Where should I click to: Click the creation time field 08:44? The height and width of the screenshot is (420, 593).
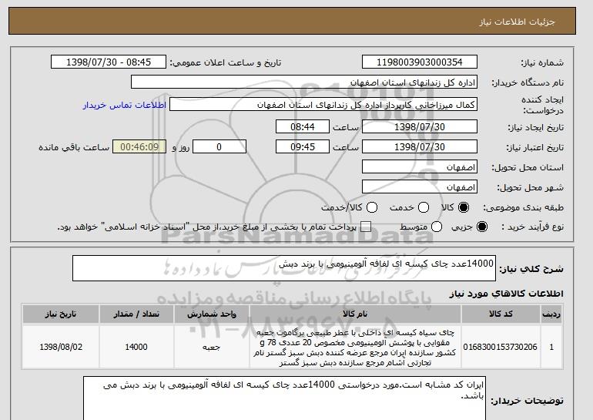tap(303, 126)
